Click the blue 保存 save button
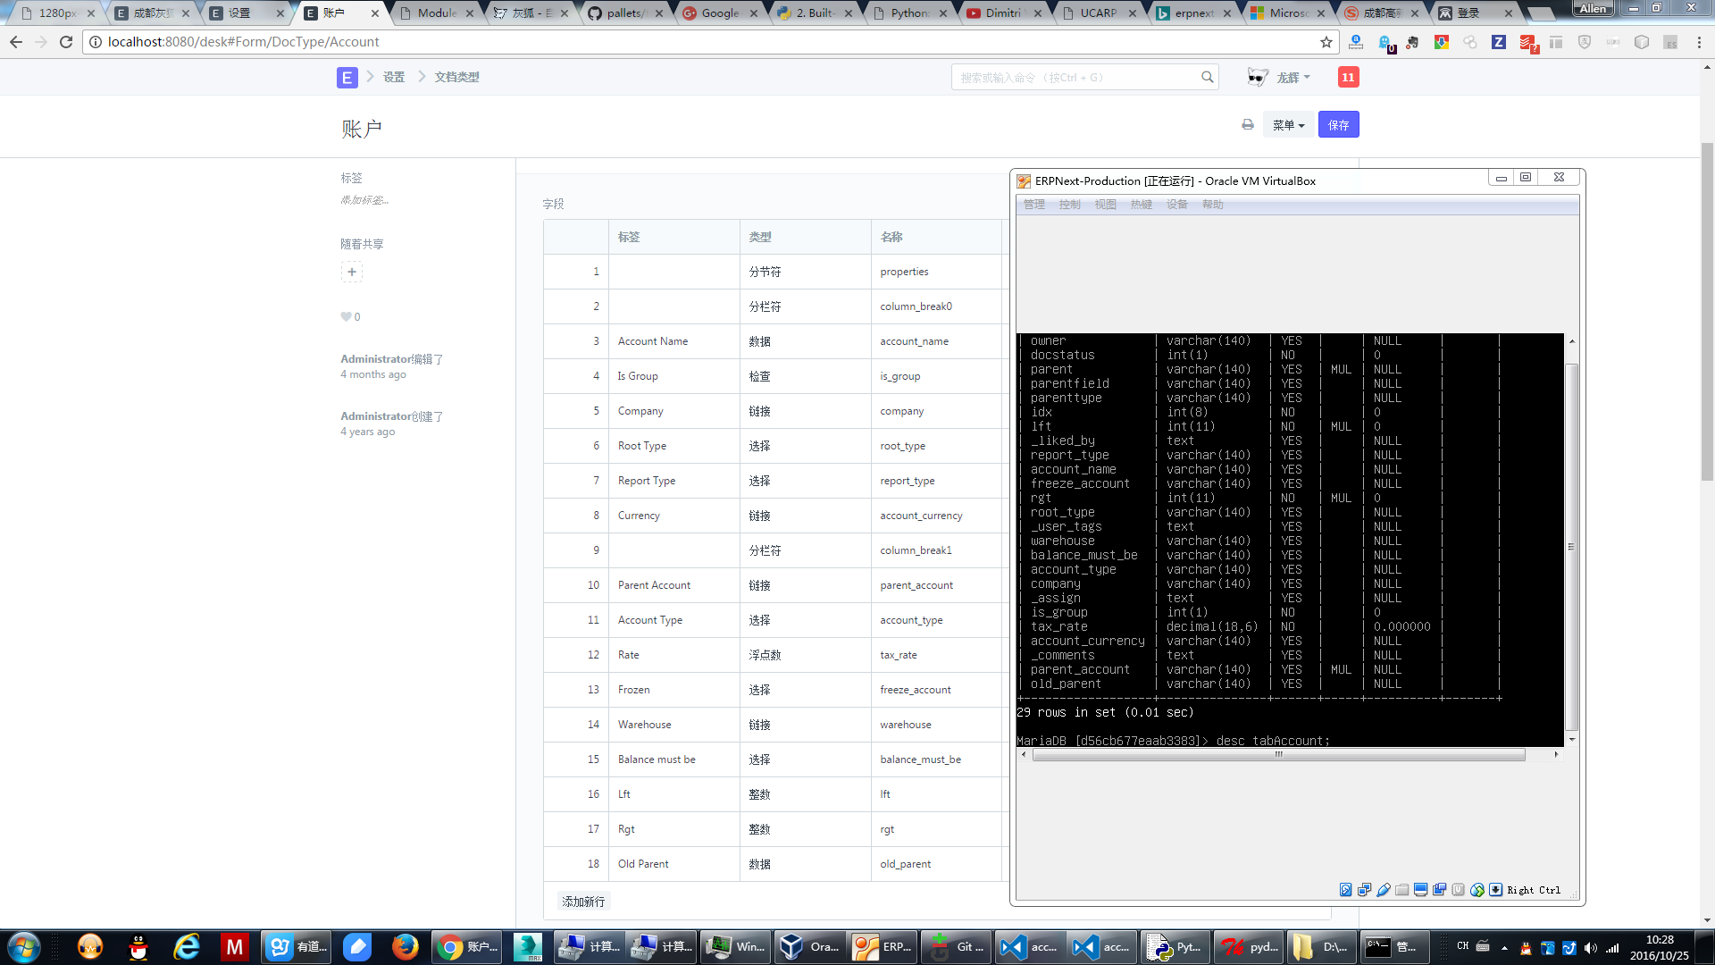 pos(1338,125)
